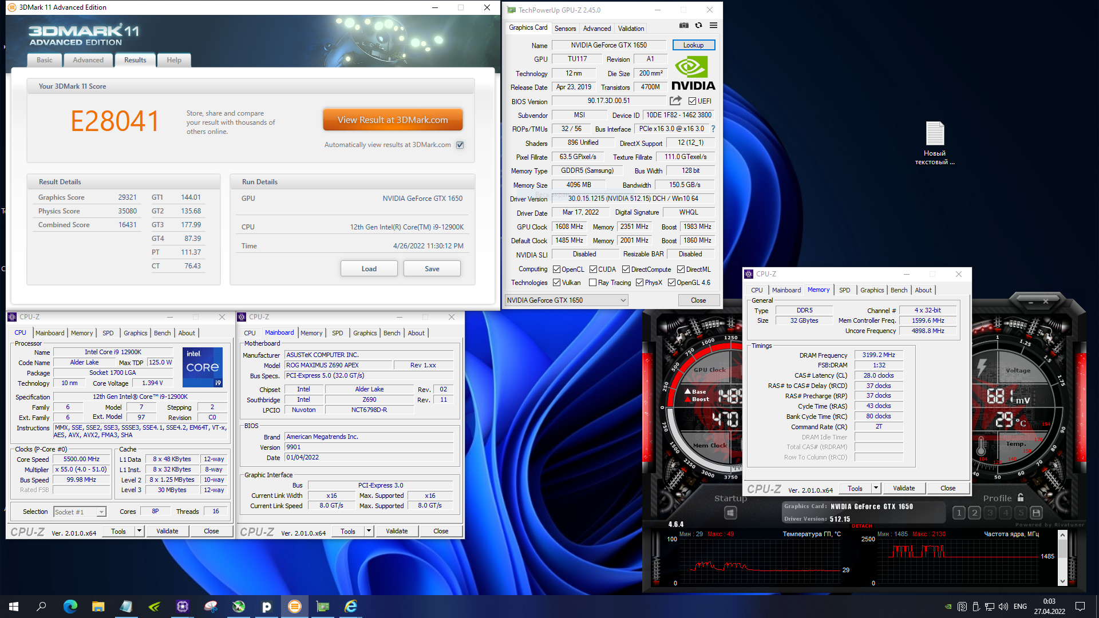Toggle Afterburner Startup Windows icon

(x=730, y=513)
